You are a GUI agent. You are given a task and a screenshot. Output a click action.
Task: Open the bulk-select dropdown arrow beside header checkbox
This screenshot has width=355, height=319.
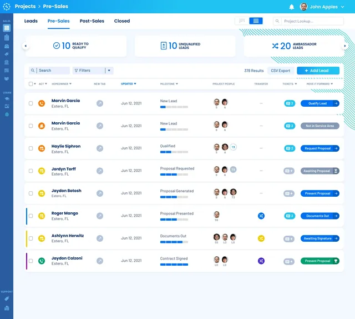point(35,84)
